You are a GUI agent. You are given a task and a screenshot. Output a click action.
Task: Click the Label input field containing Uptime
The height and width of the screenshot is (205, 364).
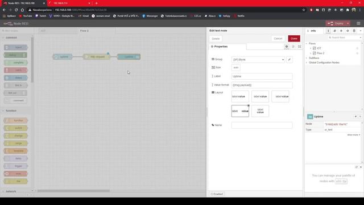(262, 76)
